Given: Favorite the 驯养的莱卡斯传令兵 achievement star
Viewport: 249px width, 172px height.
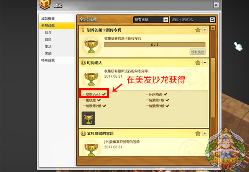Looking at the screenshot, I should click(198, 30).
